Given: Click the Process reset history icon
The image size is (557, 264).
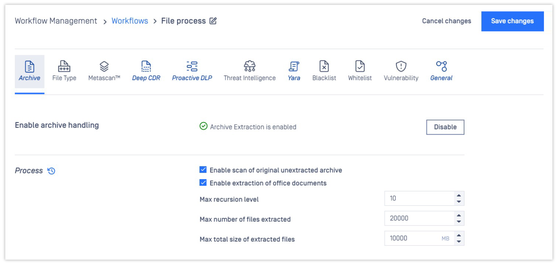Looking at the screenshot, I should [51, 171].
